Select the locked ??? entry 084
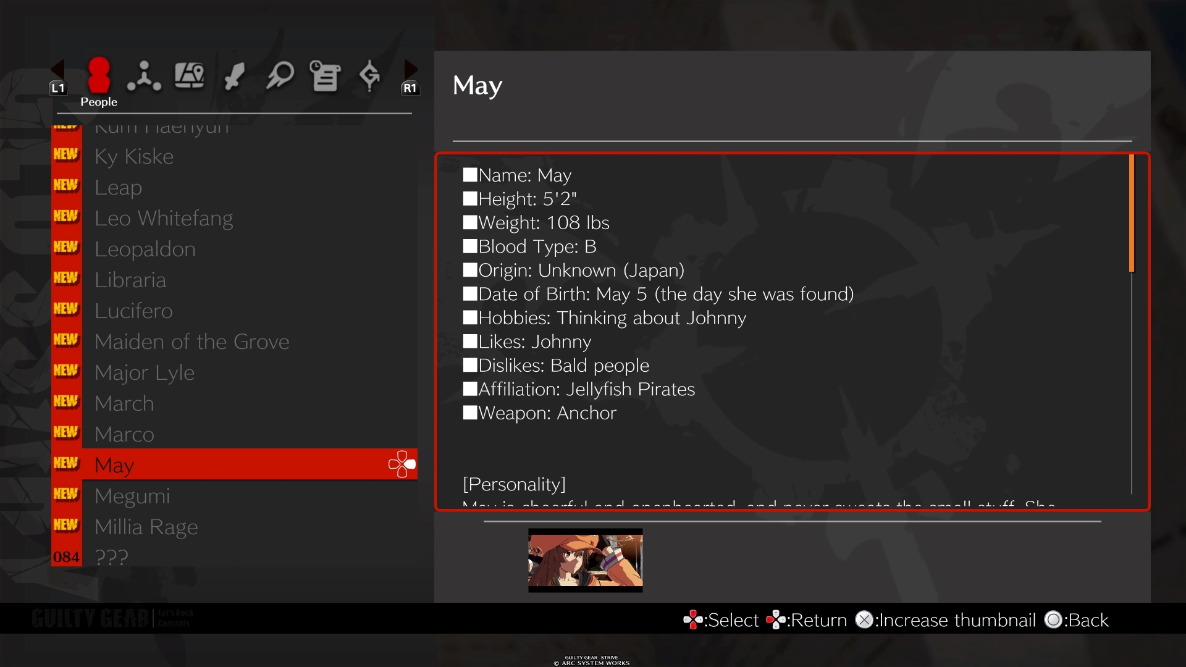This screenshot has width=1186, height=667. [x=111, y=557]
